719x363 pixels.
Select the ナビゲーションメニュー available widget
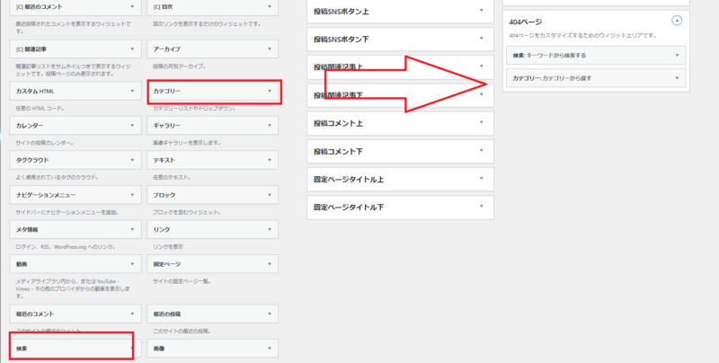(x=72, y=193)
